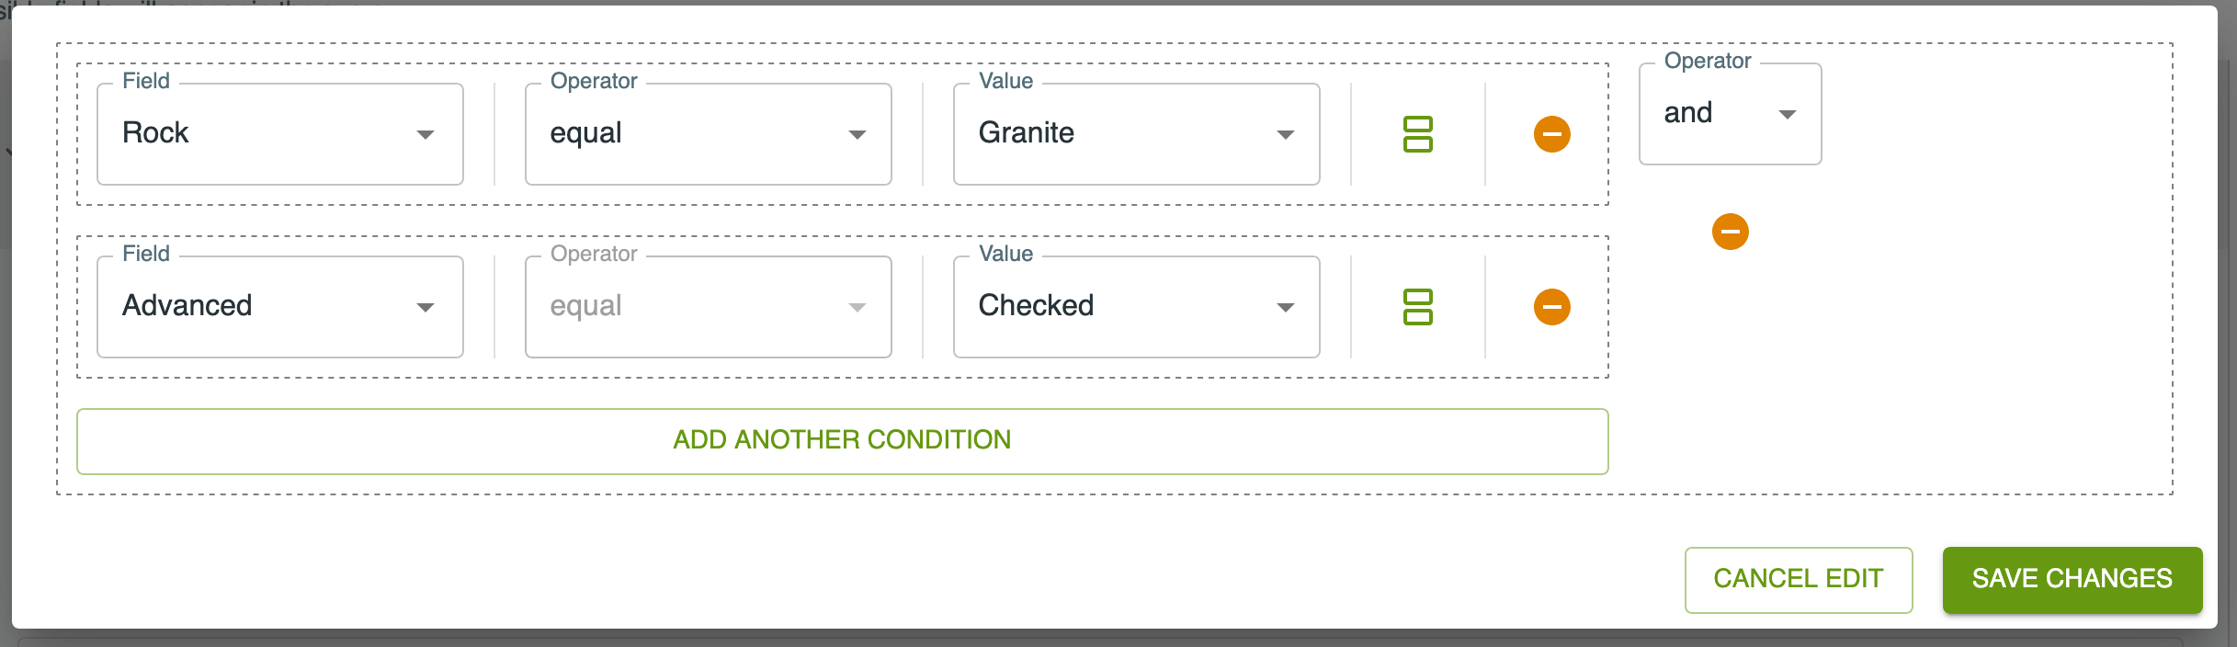Open the Value dropdown showing Checked
This screenshot has width=2237, height=647.
point(1136,307)
